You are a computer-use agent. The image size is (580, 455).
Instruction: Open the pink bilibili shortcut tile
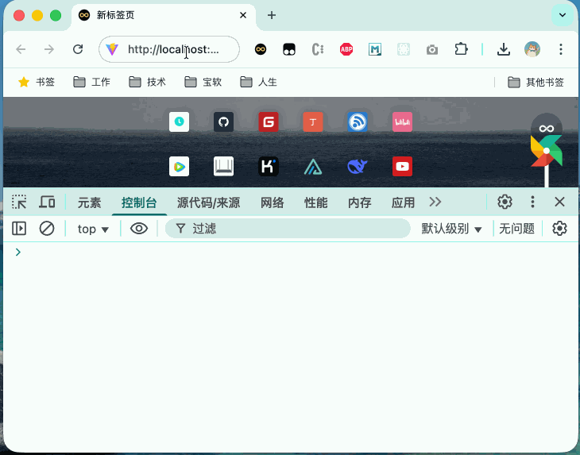click(x=402, y=121)
